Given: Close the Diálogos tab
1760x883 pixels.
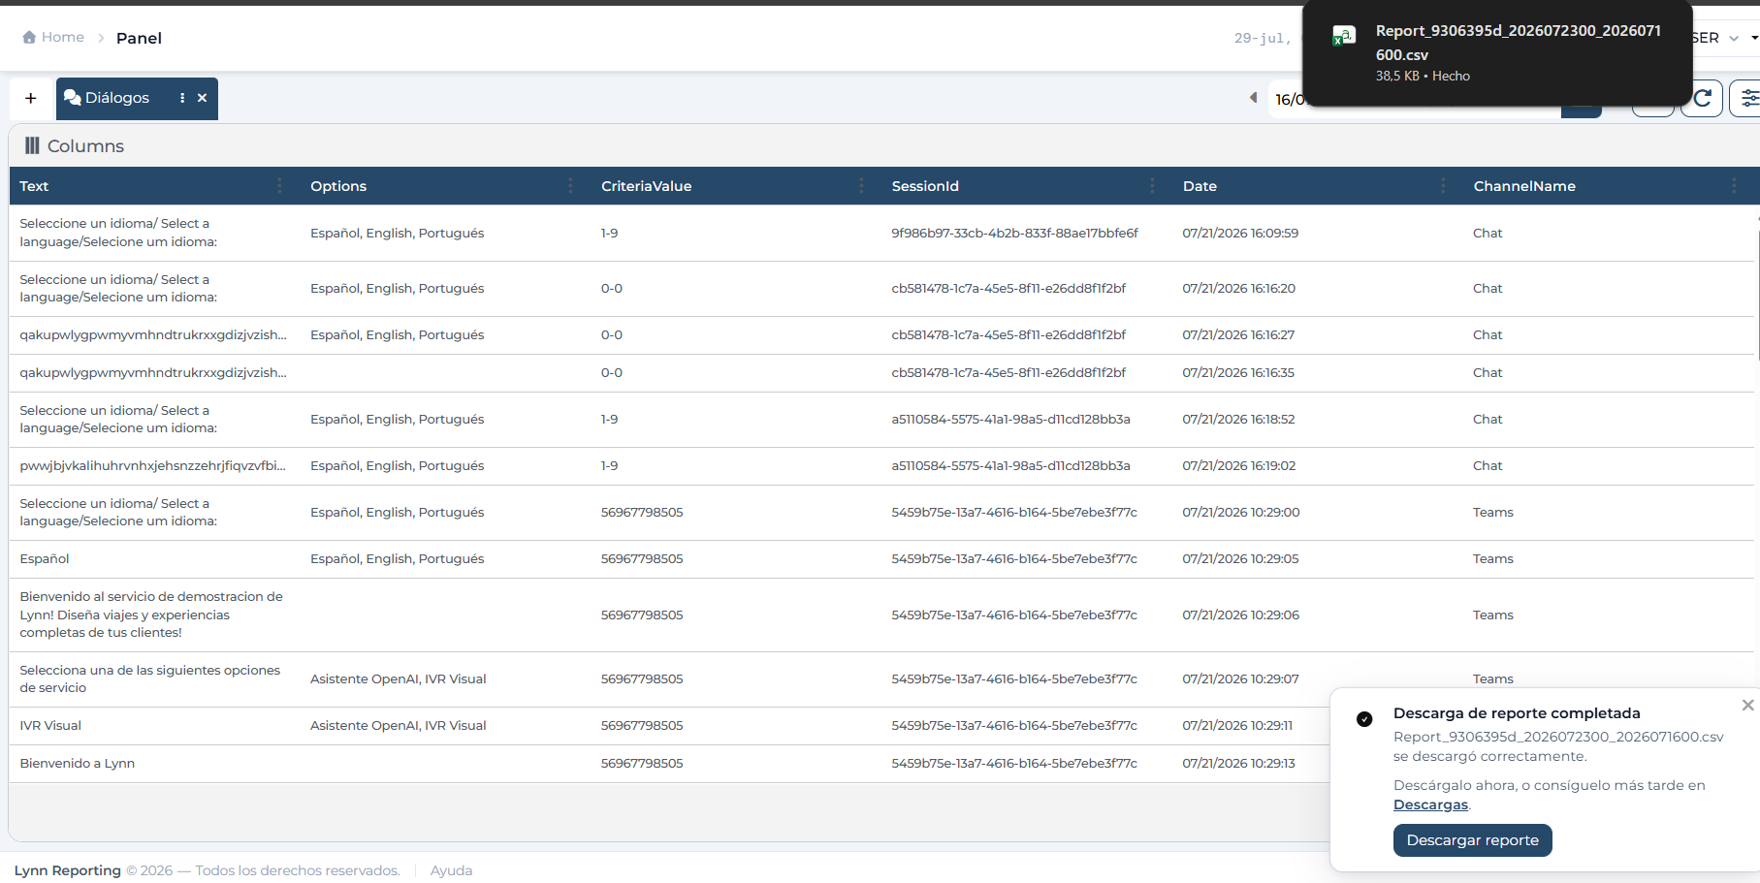Looking at the screenshot, I should tap(203, 98).
